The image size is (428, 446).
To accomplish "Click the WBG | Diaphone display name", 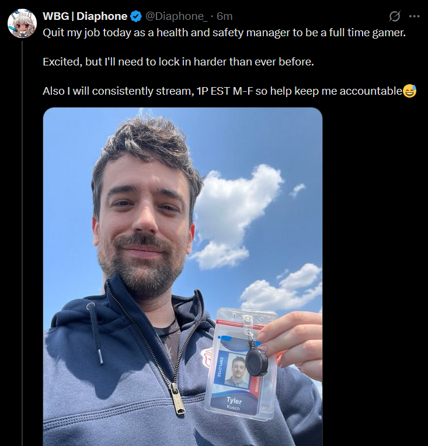I will [x=85, y=16].
